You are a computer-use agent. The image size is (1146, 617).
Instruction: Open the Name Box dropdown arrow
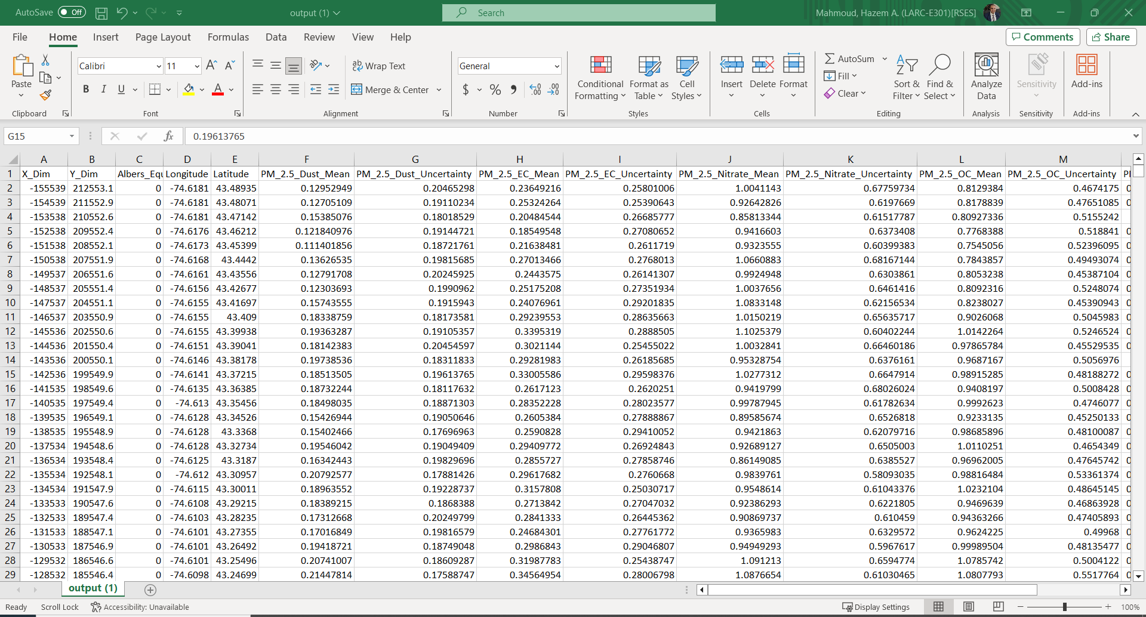point(72,136)
